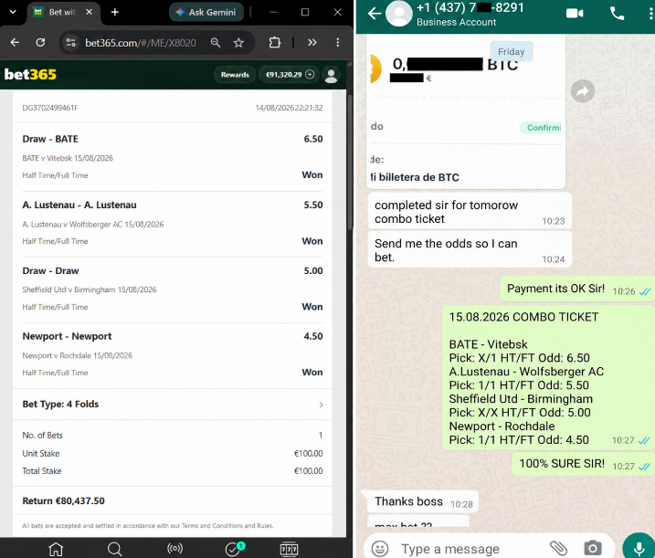Open the WhatsApp emoji picker
Viewport: 655px width, 558px height.
380,548
